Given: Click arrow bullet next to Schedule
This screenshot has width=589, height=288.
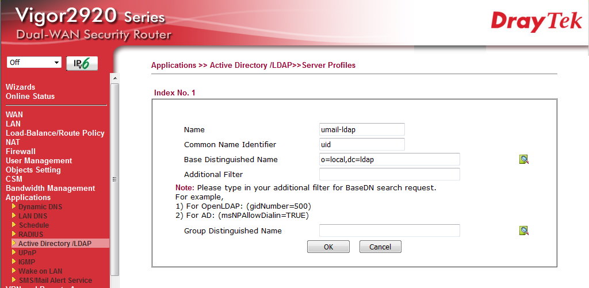Looking at the screenshot, I should (x=14, y=225).
